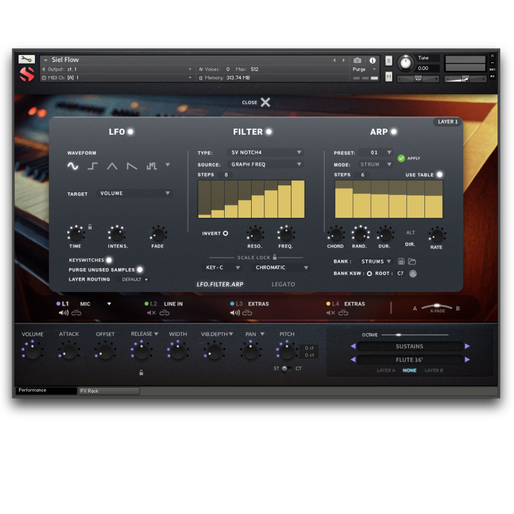
Task: Disable Purge Unused Samples
Action: point(140,270)
